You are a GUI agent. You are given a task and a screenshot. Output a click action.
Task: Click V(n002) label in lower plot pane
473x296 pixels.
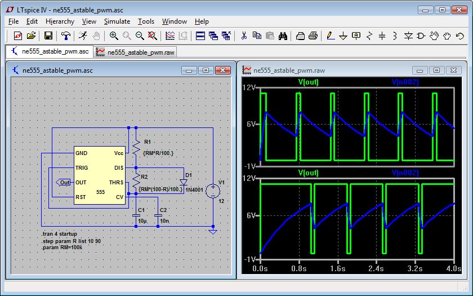pos(405,173)
